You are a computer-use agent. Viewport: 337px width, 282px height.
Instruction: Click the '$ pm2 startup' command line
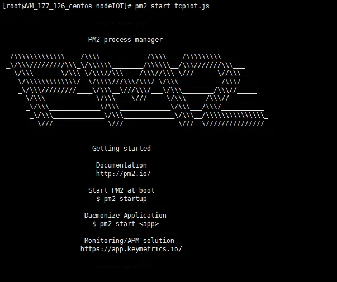tap(121, 199)
